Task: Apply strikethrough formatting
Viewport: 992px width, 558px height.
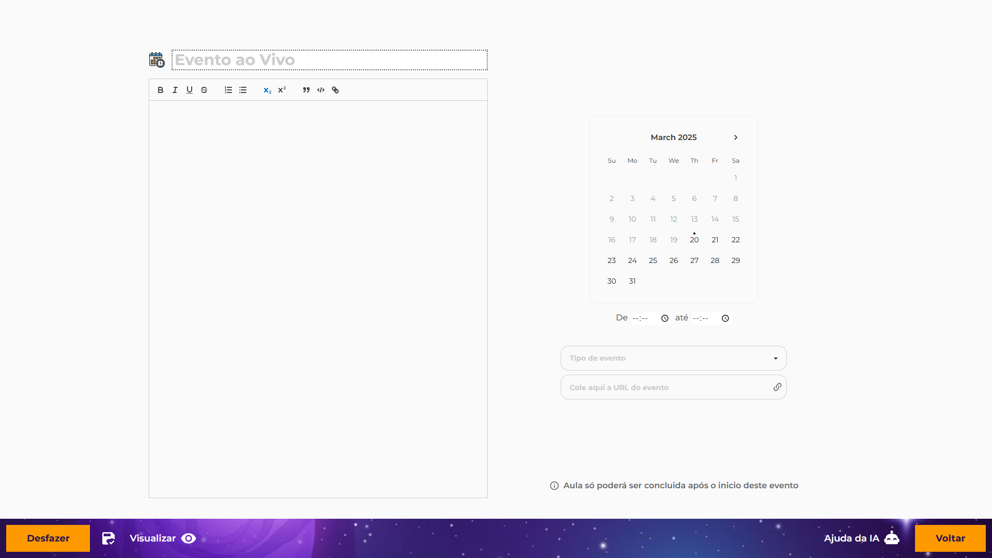Action: pos(204,90)
